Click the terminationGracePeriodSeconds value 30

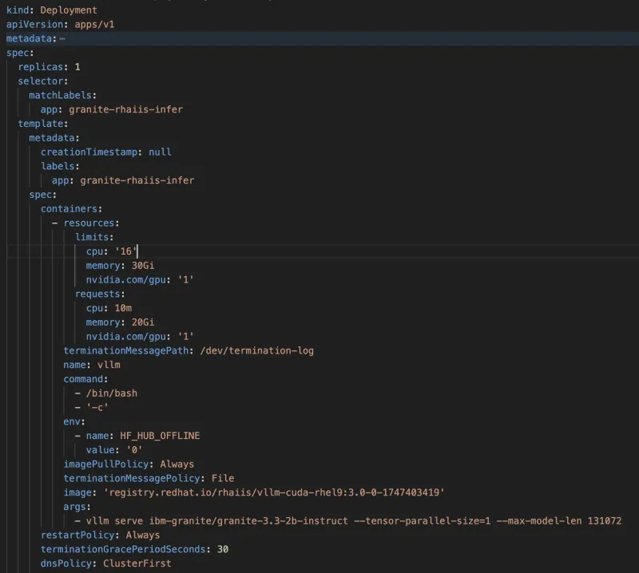pyautogui.click(x=223, y=549)
